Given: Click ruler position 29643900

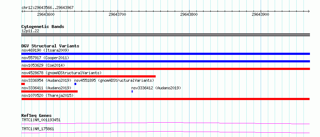Looking at the screenshot, I should [260, 14].
